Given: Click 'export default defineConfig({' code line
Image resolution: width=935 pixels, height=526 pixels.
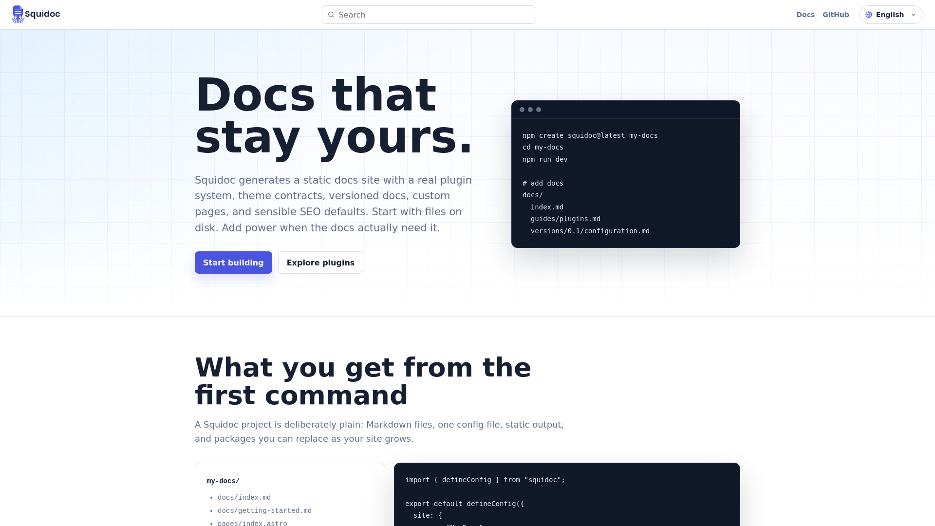Looking at the screenshot, I should [465, 504].
